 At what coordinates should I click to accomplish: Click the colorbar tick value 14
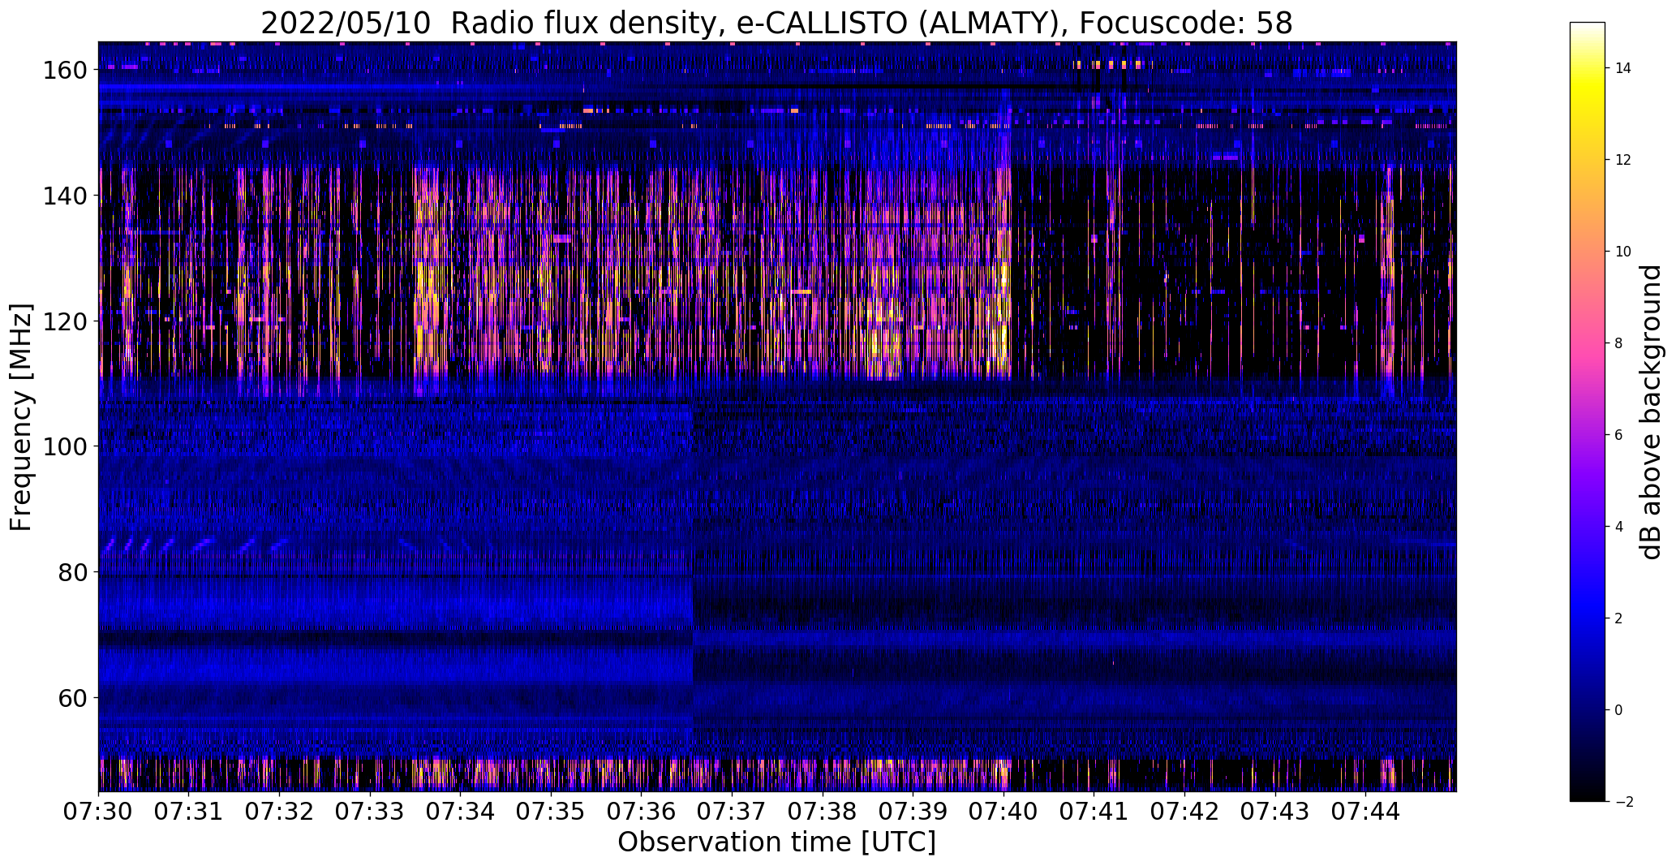1623,68
